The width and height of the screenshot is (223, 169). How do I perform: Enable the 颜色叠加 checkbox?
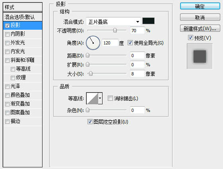tap(7, 95)
